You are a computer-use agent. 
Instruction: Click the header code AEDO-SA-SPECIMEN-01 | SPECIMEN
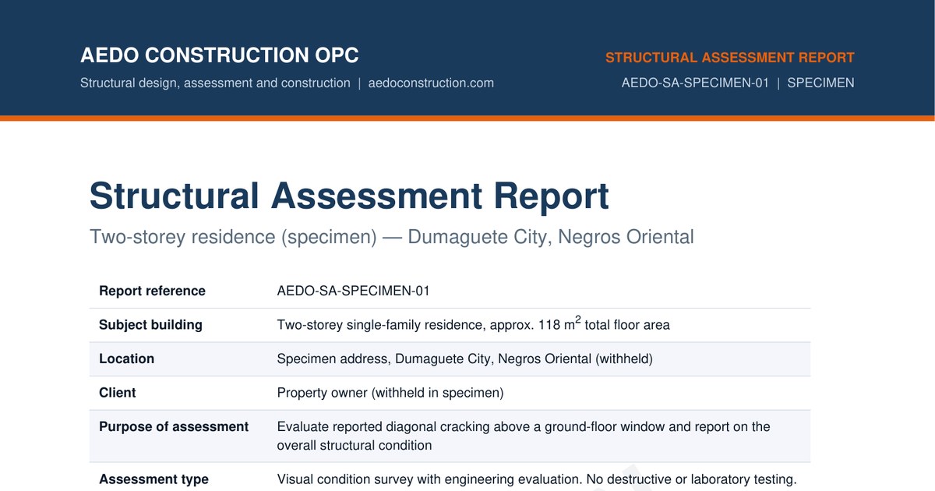(738, 83)
